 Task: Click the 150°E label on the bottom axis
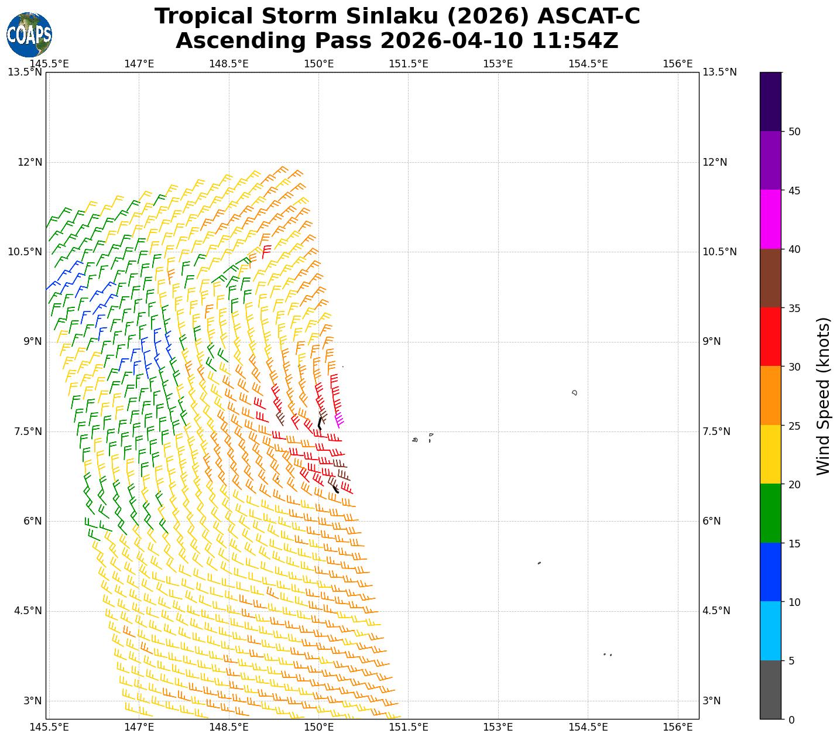318,727
